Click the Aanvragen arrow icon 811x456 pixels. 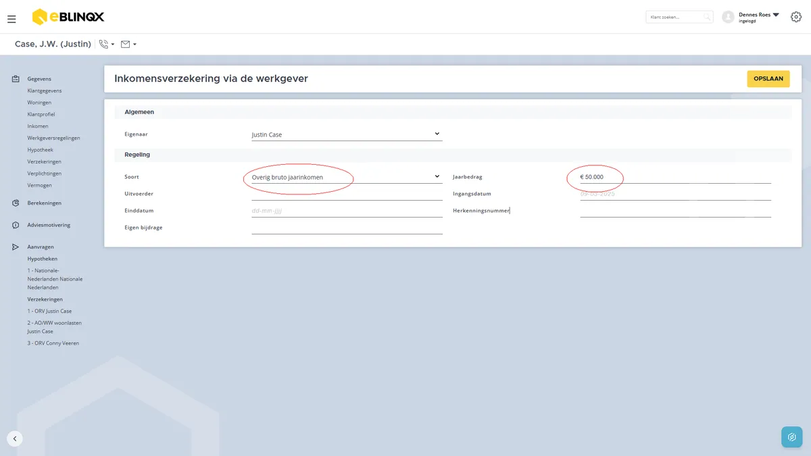[x=16, y=247]
